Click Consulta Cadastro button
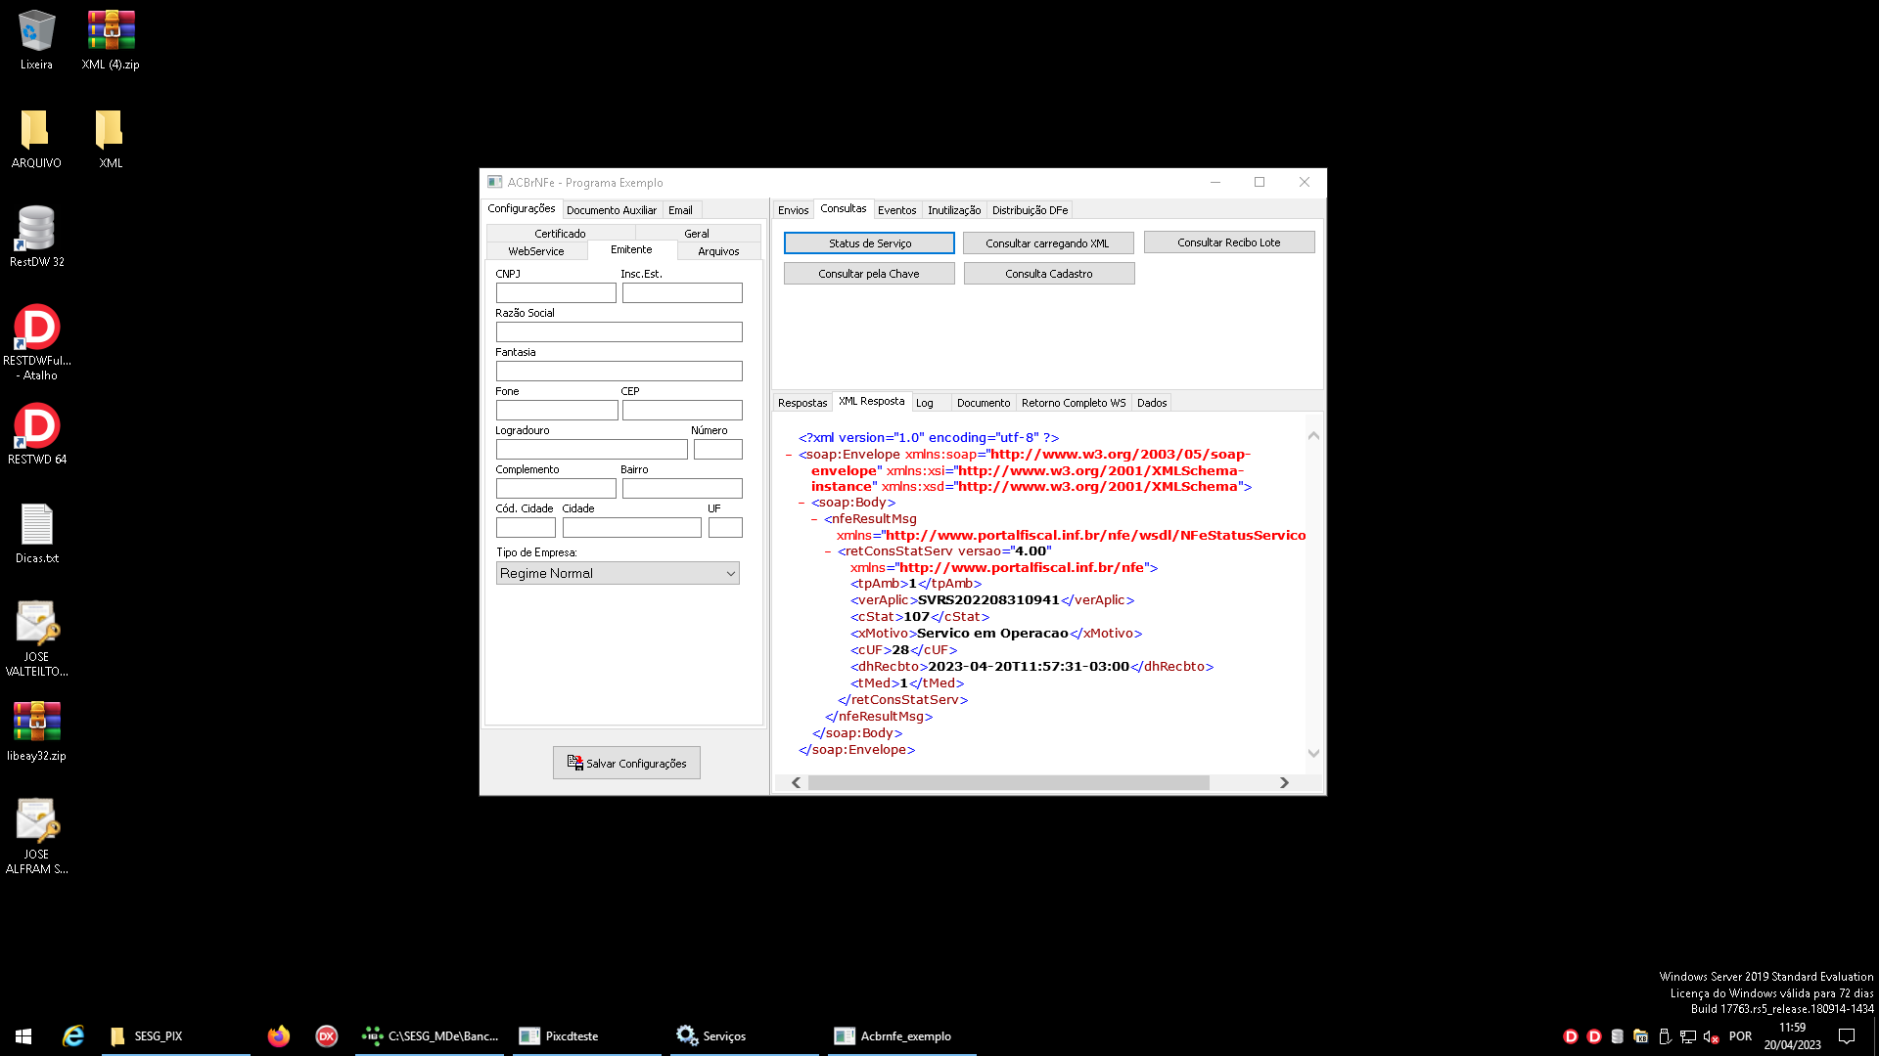This screenshot has height=1056, width=1879. pos(1049,274)
